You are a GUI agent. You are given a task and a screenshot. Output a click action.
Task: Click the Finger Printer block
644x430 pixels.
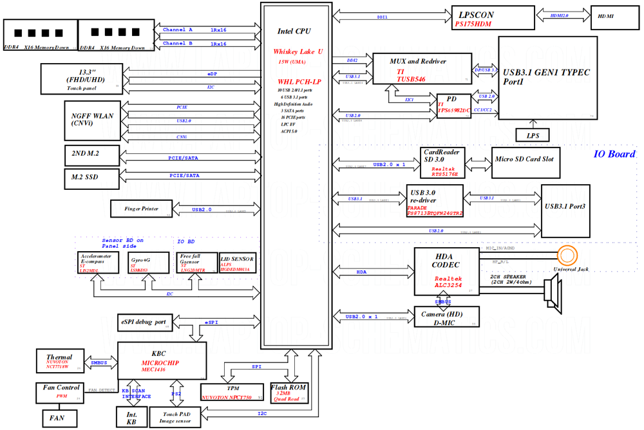click(141, 209)
